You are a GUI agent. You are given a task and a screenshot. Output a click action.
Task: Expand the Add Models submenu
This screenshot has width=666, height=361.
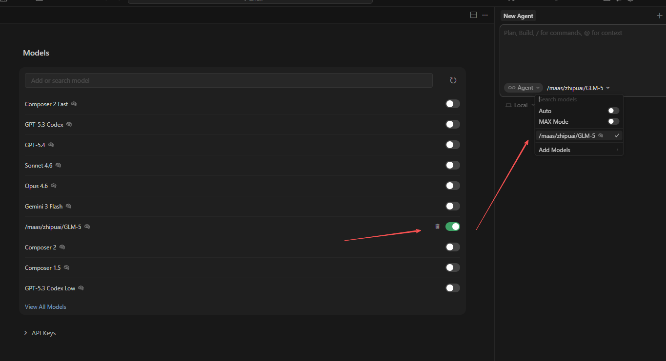[579, 150]
